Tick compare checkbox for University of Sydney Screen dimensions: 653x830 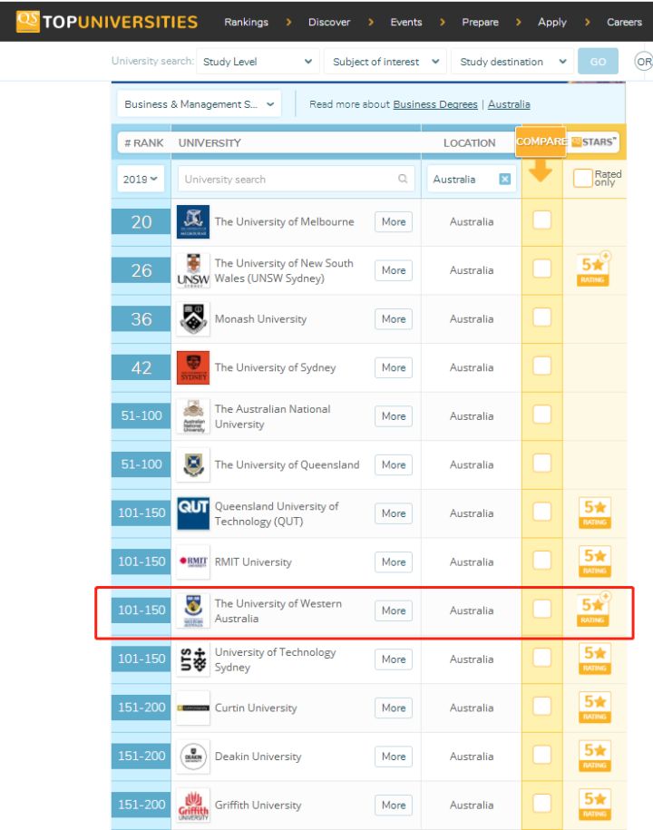pyautogui.click(x=541, y=366)
